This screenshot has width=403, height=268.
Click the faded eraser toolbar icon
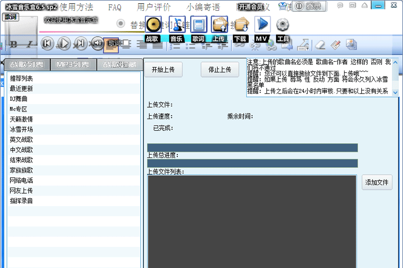(x=320, y=45)
